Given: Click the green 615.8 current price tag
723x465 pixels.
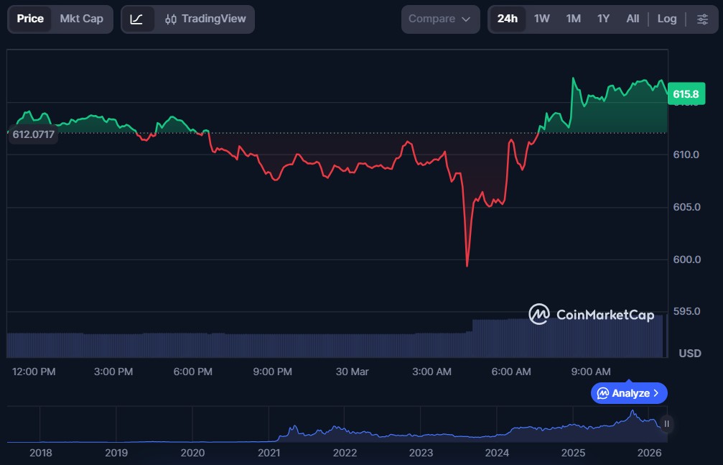Looking at the screenshot, I should pos(685,94).
